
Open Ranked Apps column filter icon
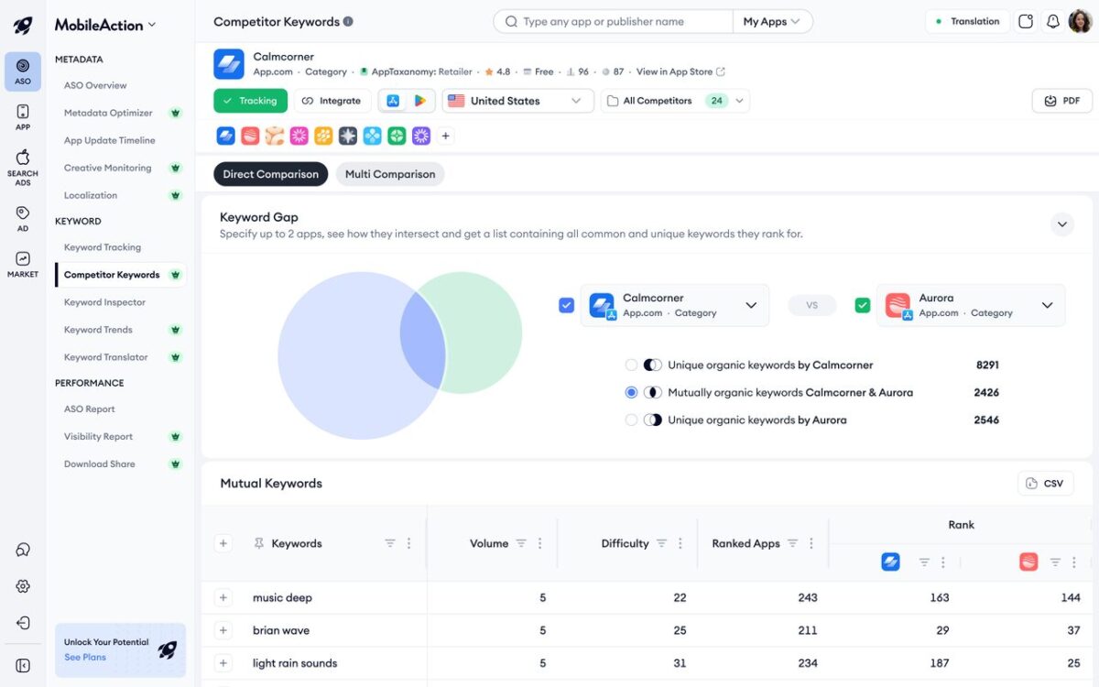coord(792,543)
